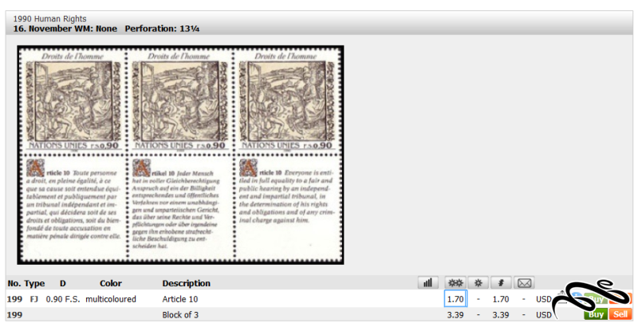The height and width of the screenshot is (327, 638).
Task: Open the Human Rights stamp strip image
Action: [x=180, y=155]
